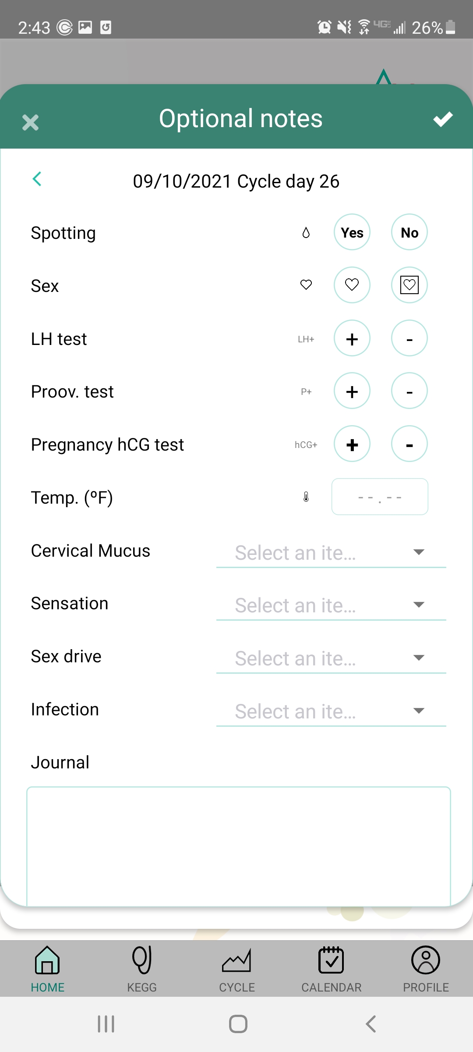The height and width of the screenshot is (1052, 473).
Task: Mark Proov. test as negative
Action: coord(409,391)
